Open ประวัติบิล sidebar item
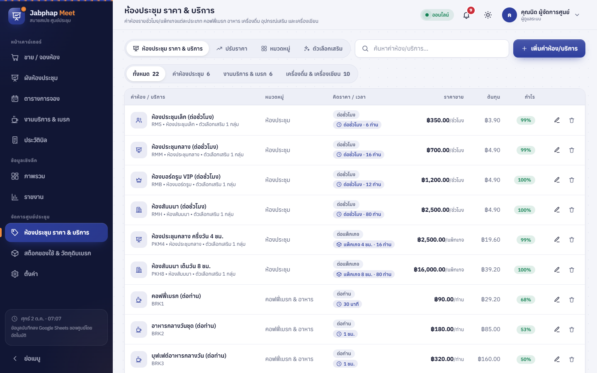The height and width of the screenshot is (373, 597). tap(56, 140)
